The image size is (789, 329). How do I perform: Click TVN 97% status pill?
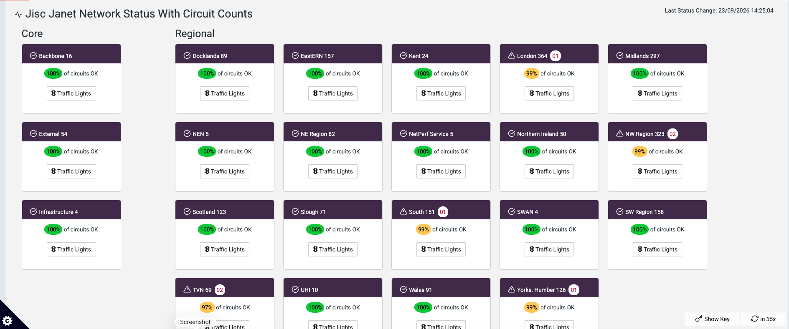[x=207, y=307]
